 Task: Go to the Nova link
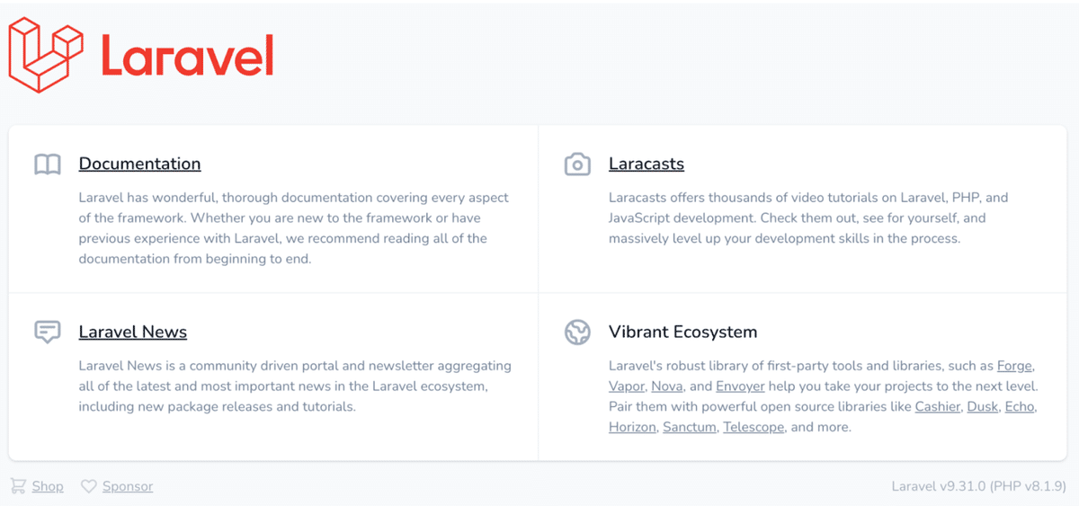[667, 386]
